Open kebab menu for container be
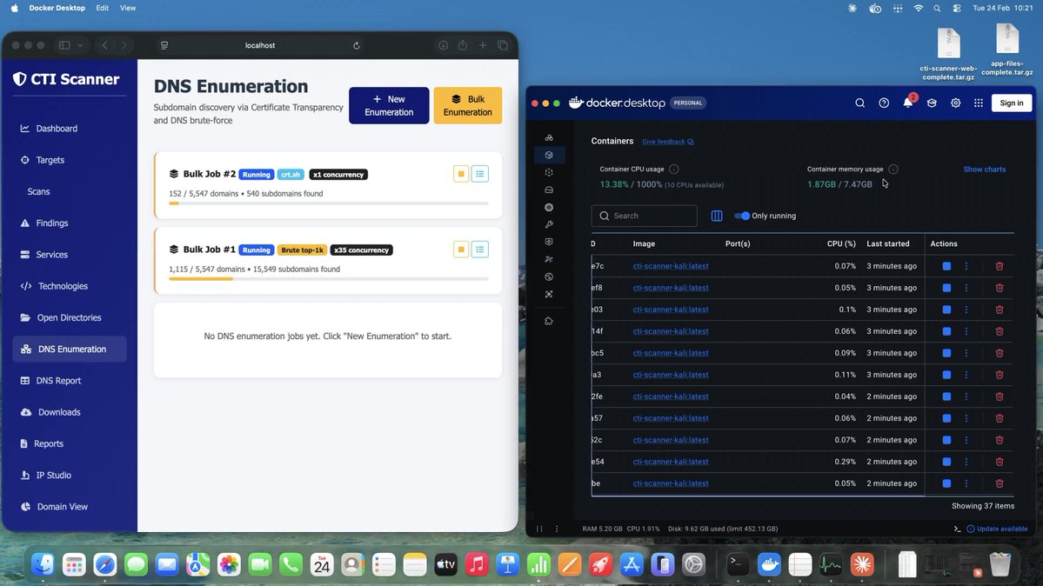The height and width of the screenshot is (586, 1043). pyautogui.click(x=966, y=483)
